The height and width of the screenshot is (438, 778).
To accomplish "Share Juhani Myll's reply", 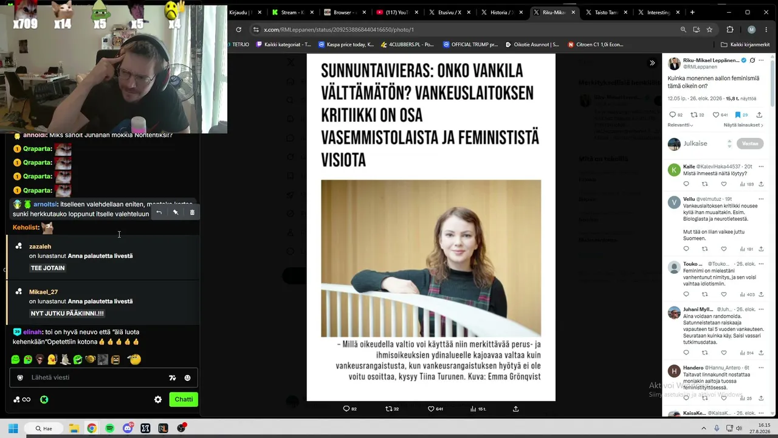I will pyautogui.click(x=761, y=353).
